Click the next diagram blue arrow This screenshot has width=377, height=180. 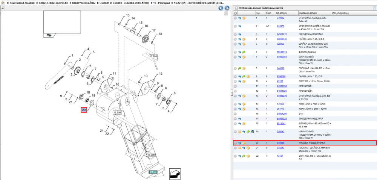click(x=227, y=8)
